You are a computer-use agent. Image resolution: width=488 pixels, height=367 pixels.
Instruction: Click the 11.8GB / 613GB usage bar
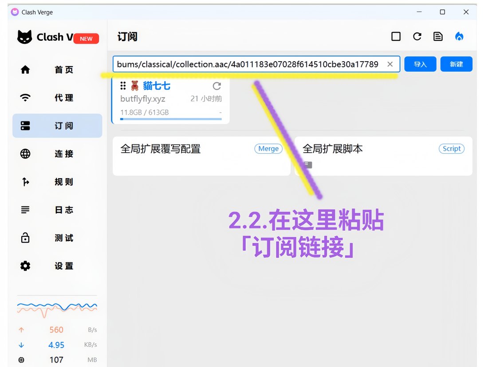pyautogui.click(x=171, y=119)
